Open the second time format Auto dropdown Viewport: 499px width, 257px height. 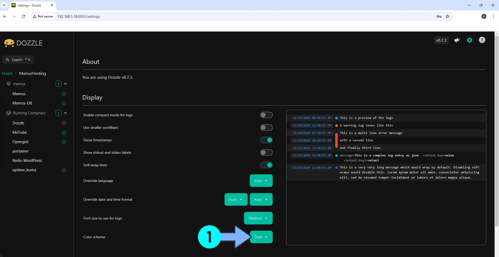click(261, 199)
